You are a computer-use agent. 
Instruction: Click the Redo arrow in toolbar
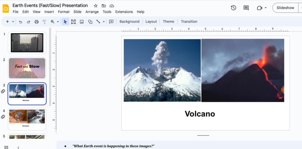pos(29,22)
